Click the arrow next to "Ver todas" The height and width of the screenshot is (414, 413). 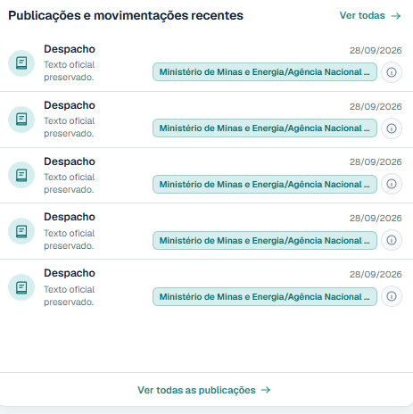[x=396, y=16]
